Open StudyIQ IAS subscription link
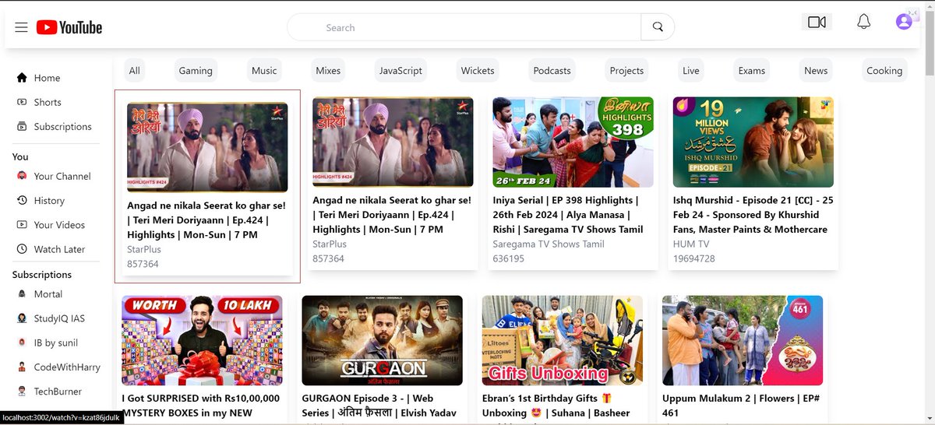This screenshot has width=935, height=425. (59, 318)
